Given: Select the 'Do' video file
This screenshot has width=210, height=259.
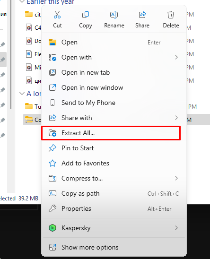Looking at the screenshot, I should (x=33, y=41).
